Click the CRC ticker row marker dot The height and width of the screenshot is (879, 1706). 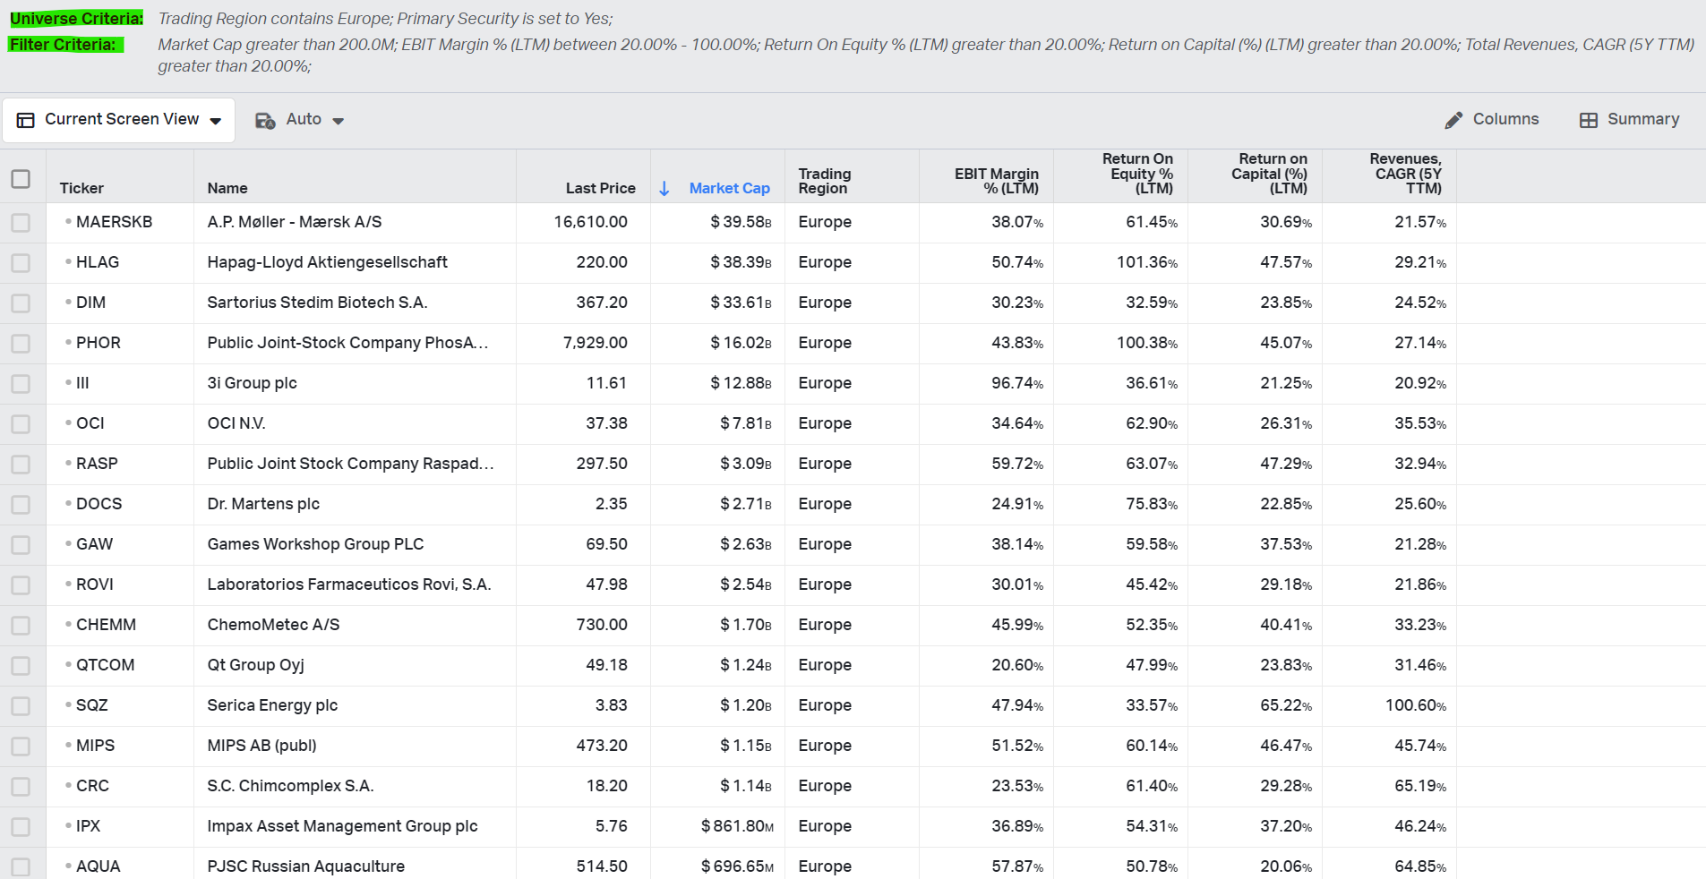(x=68, y=785)
